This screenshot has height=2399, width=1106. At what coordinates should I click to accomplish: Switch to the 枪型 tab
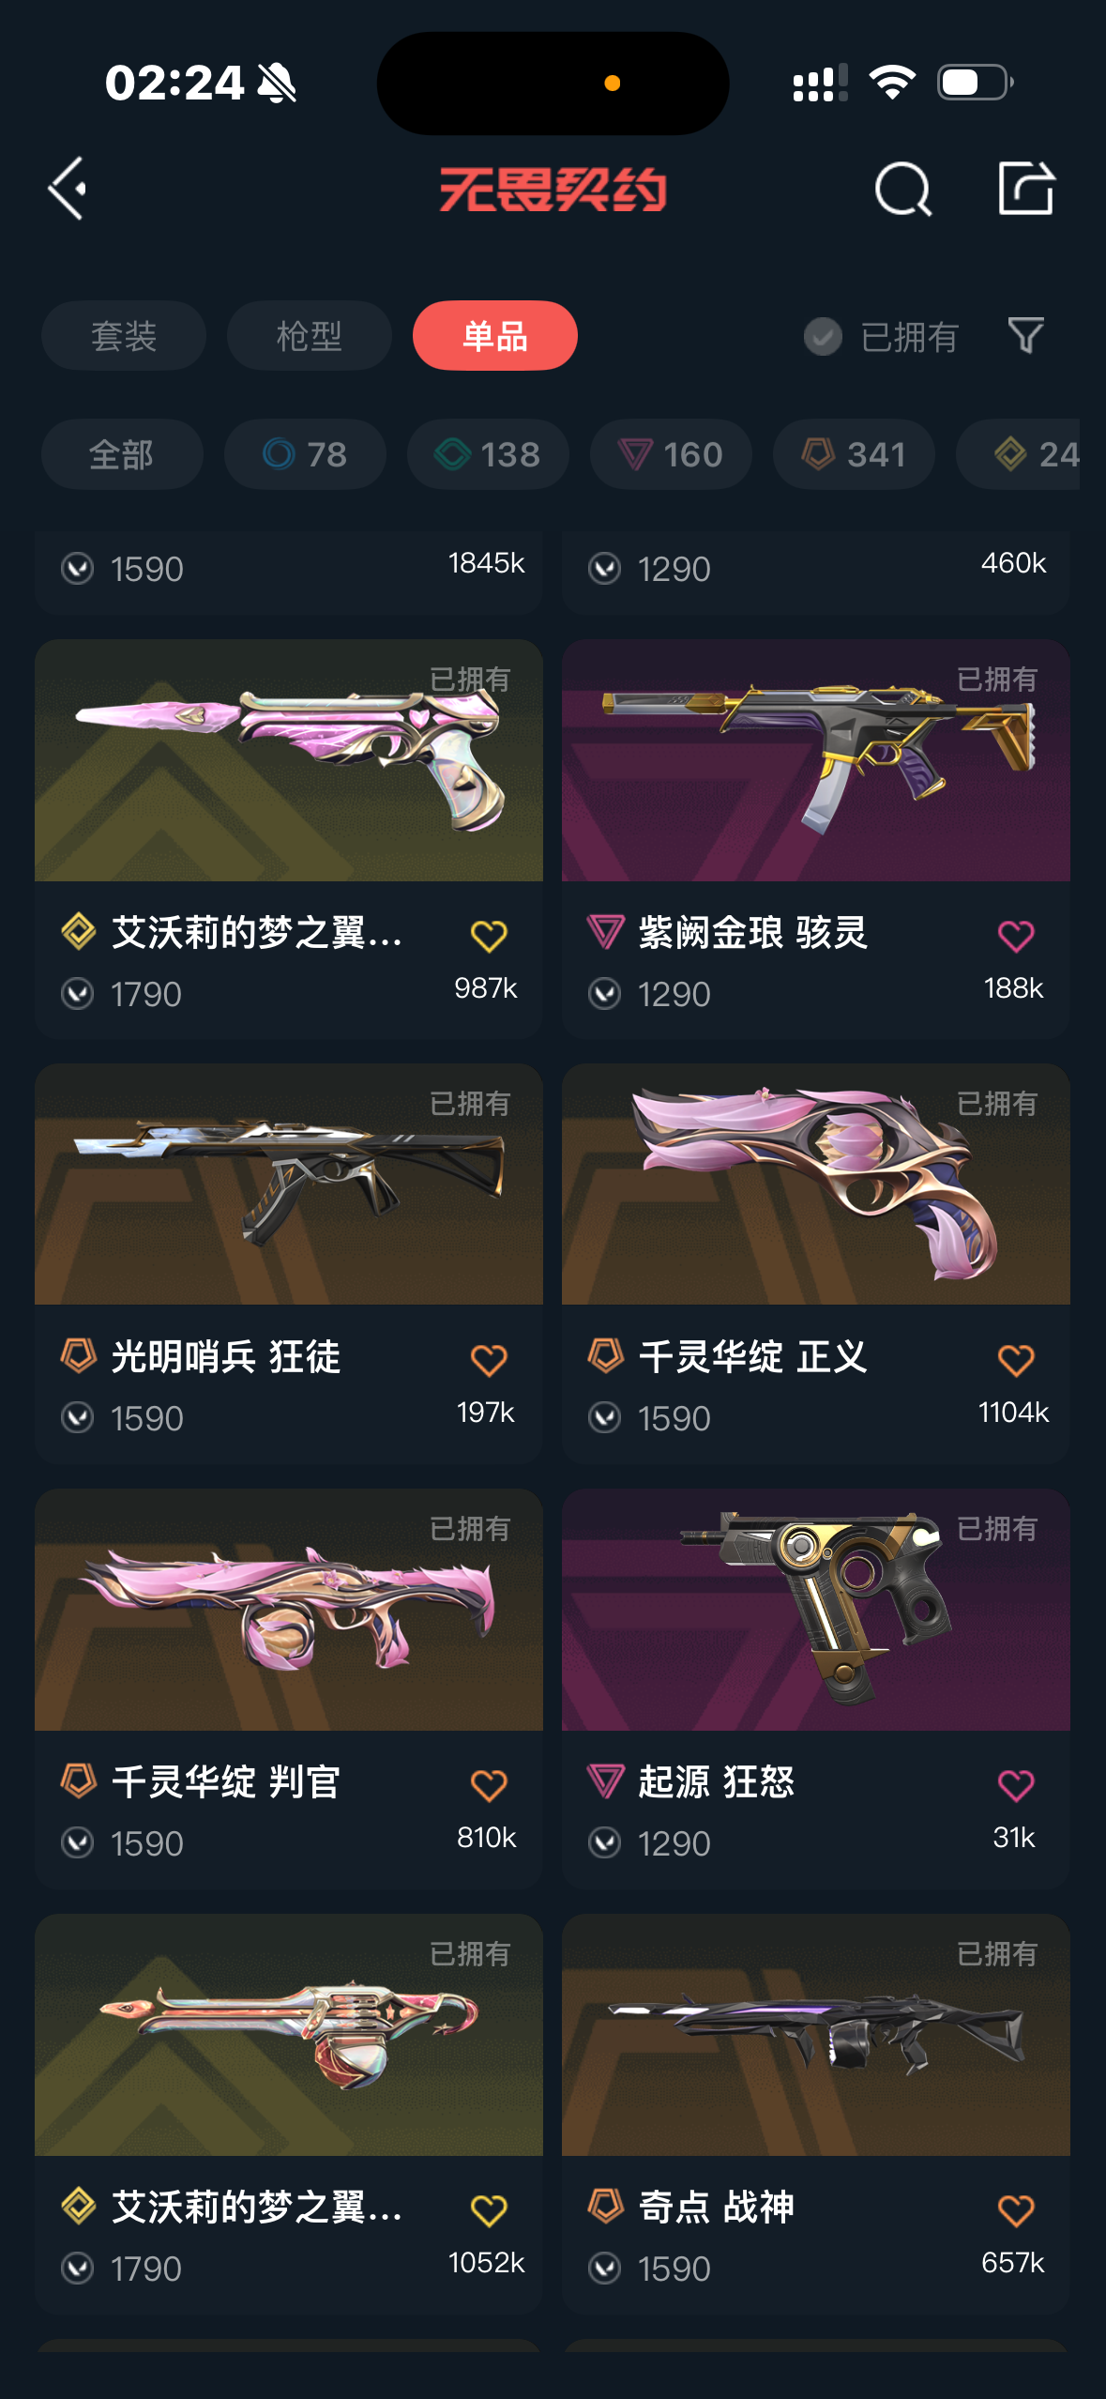[x=310, y=335]
